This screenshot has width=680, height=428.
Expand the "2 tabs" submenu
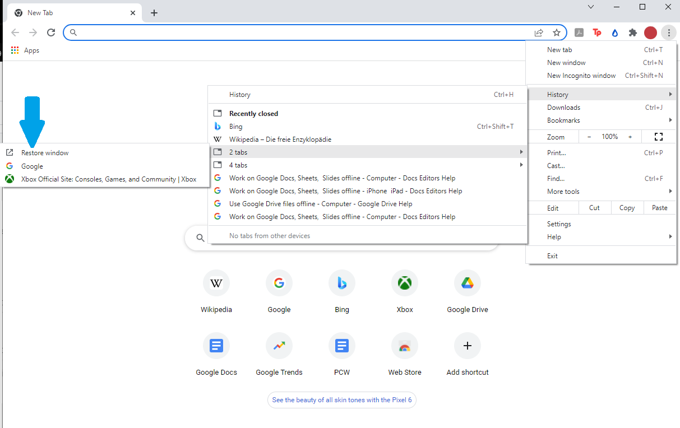pyautogui.click(x=367, y=152)
